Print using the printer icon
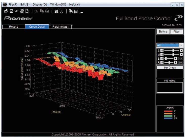 (22, 11)
